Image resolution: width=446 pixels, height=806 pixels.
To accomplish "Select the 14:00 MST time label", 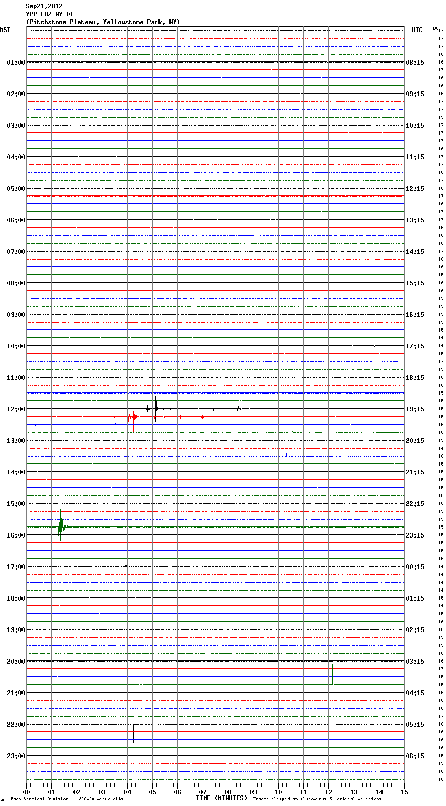I will point(16,472).
